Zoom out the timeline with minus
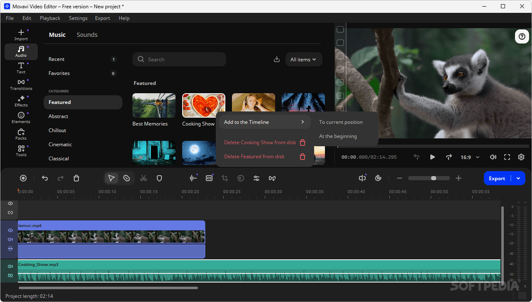Screen dimensions: 532x302 tap(400, 178)
